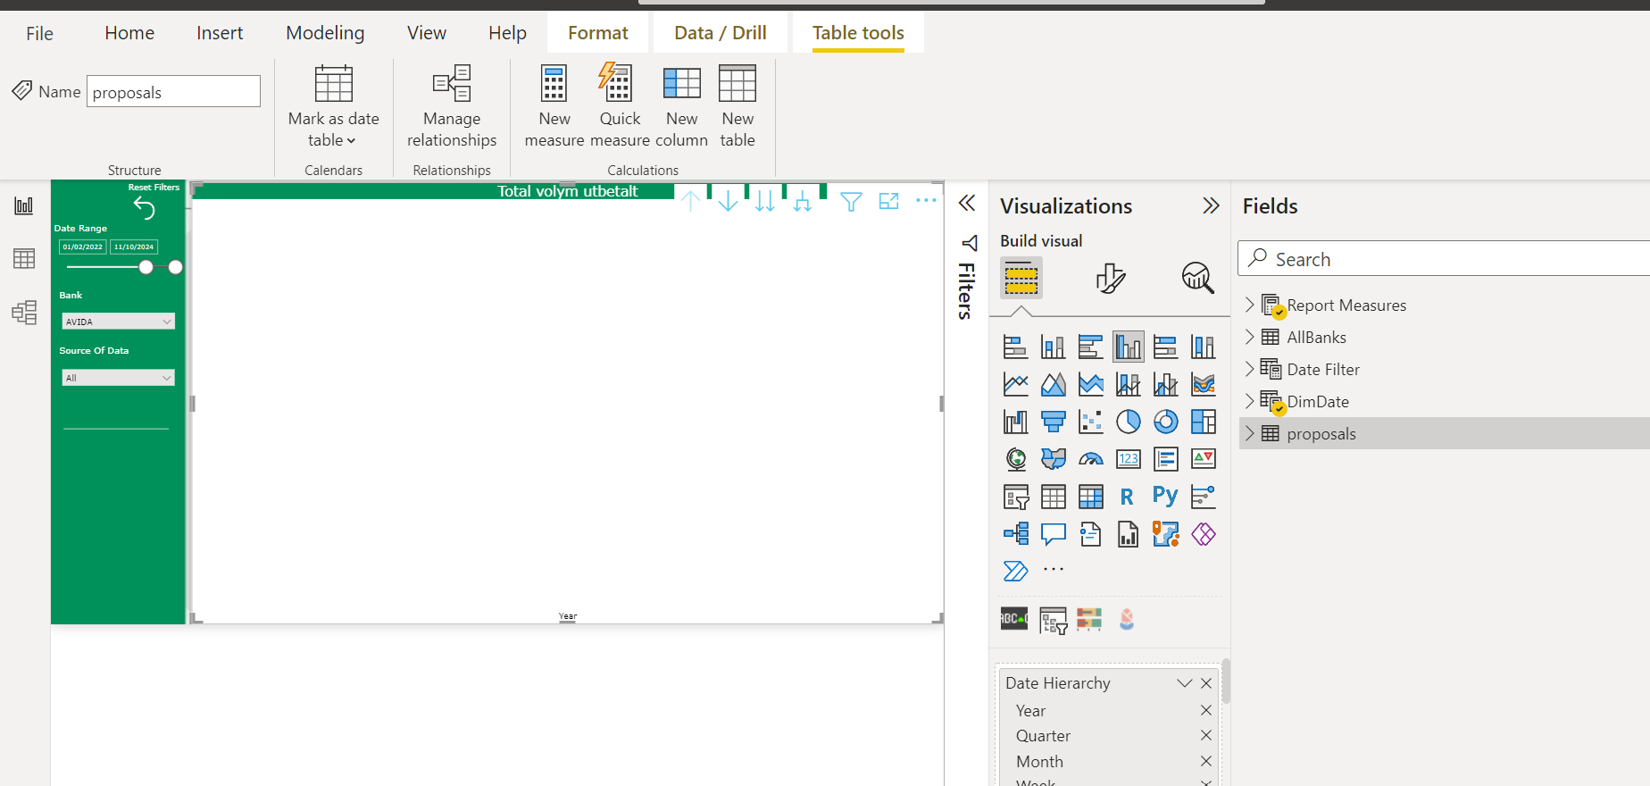Switch to Model view in left sidebar

click(x=24, y=312)
